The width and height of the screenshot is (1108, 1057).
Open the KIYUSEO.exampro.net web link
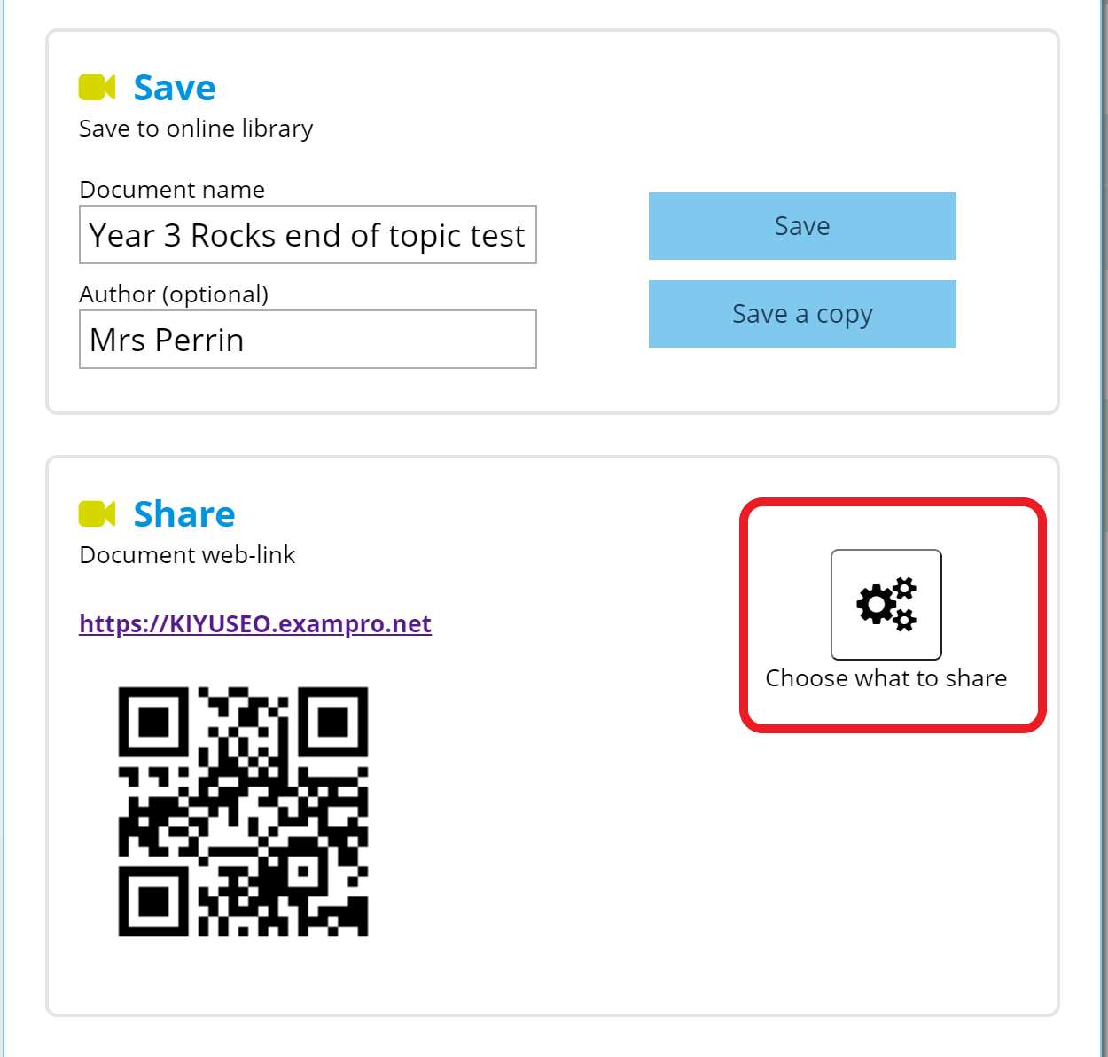255,624
